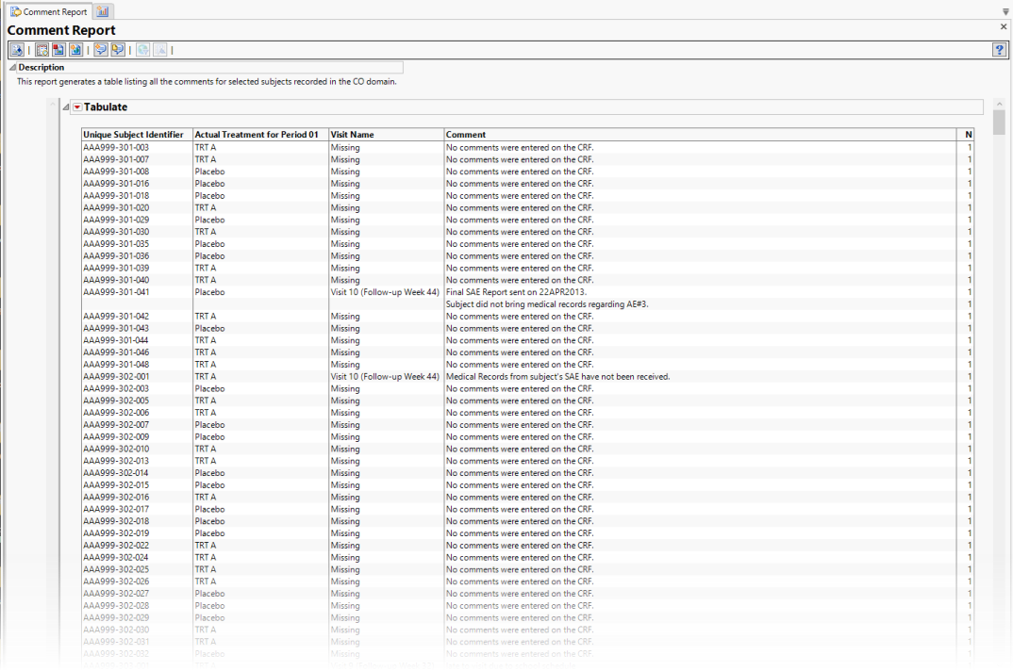Click the N value in the AAA999-301-040 row
1013x671 pixels.
click(x=969, y=280)
